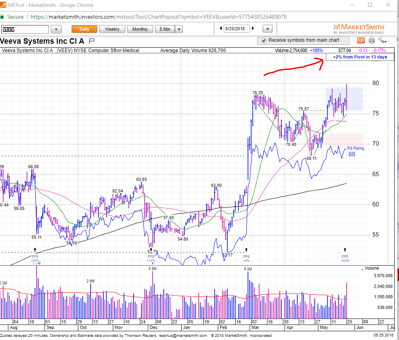Screen dimensions: 399x340
Task: Close the MSTool Chrome window
Action: 388,5
